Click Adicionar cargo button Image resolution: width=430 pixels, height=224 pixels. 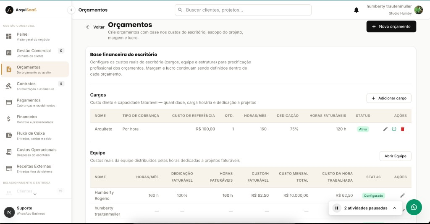point(389,98)
